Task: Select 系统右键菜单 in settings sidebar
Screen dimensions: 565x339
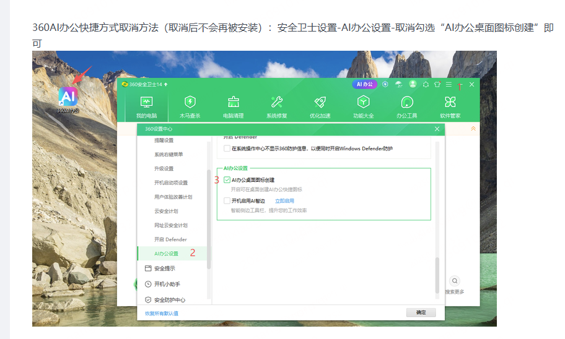Action: point(169,155)
